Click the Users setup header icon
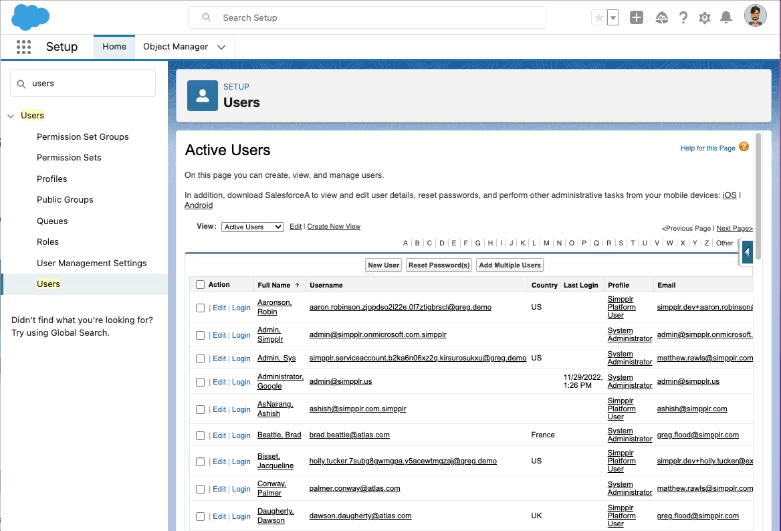The height and width of the screenshot is (531, 781). [x=202, y=96]
